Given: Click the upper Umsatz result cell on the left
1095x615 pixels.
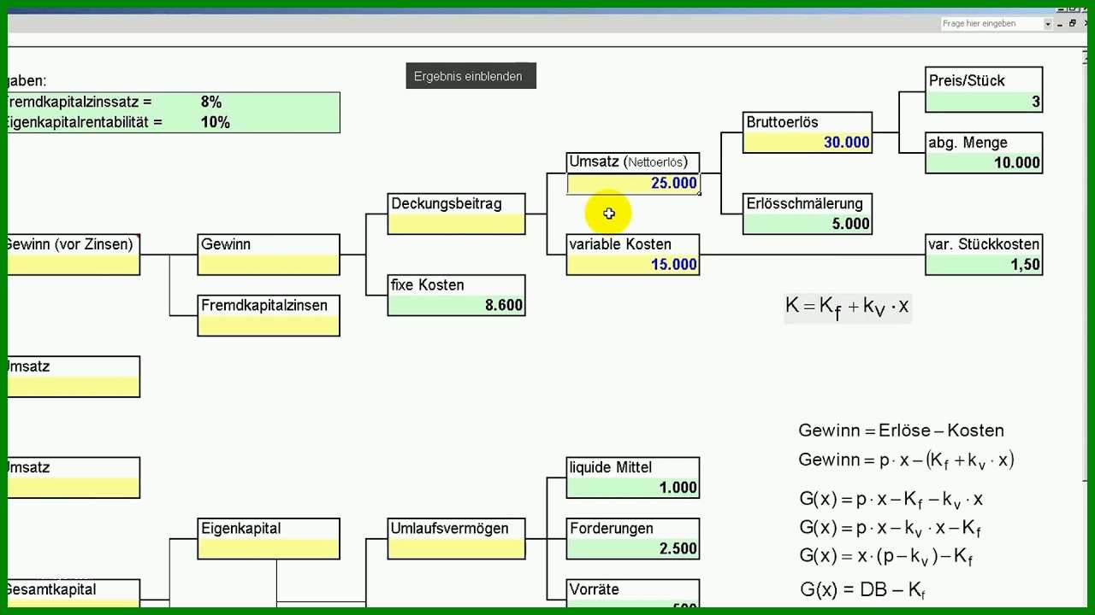Looking at the screenshot, I should pos(74,387).
